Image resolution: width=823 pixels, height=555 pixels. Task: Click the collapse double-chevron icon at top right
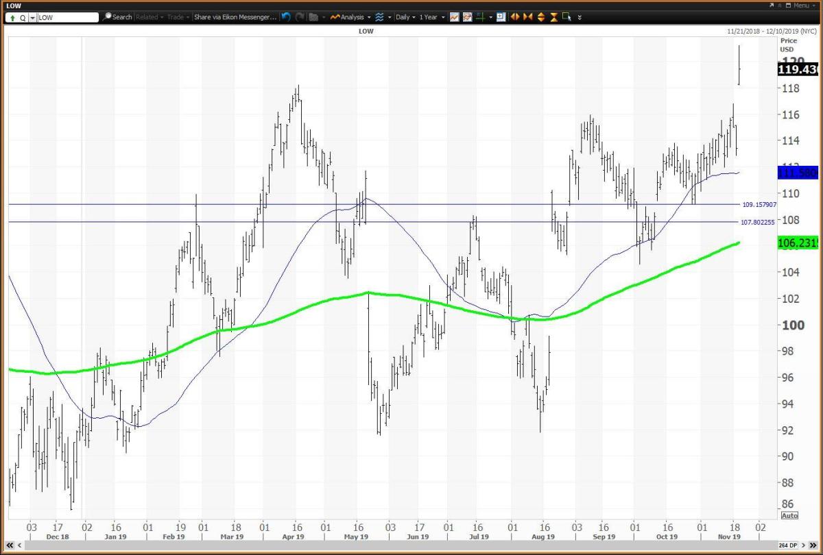point(780,5)
